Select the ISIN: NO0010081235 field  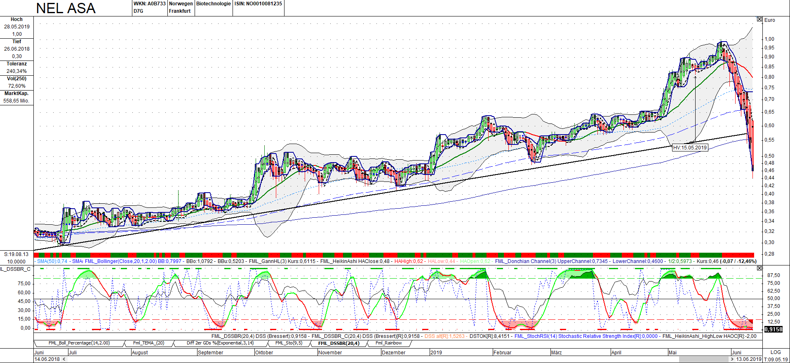click(x=258, y=4)
